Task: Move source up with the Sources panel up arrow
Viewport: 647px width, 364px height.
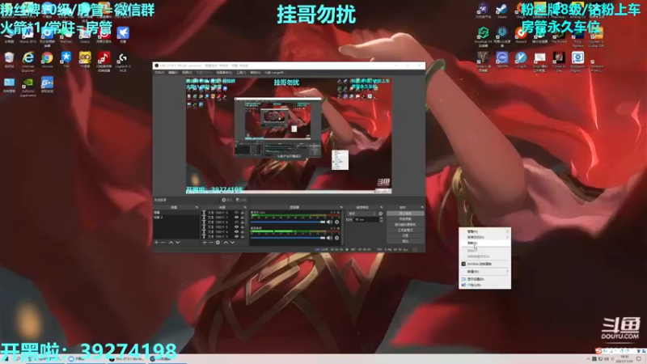Action: pos(226,243)
